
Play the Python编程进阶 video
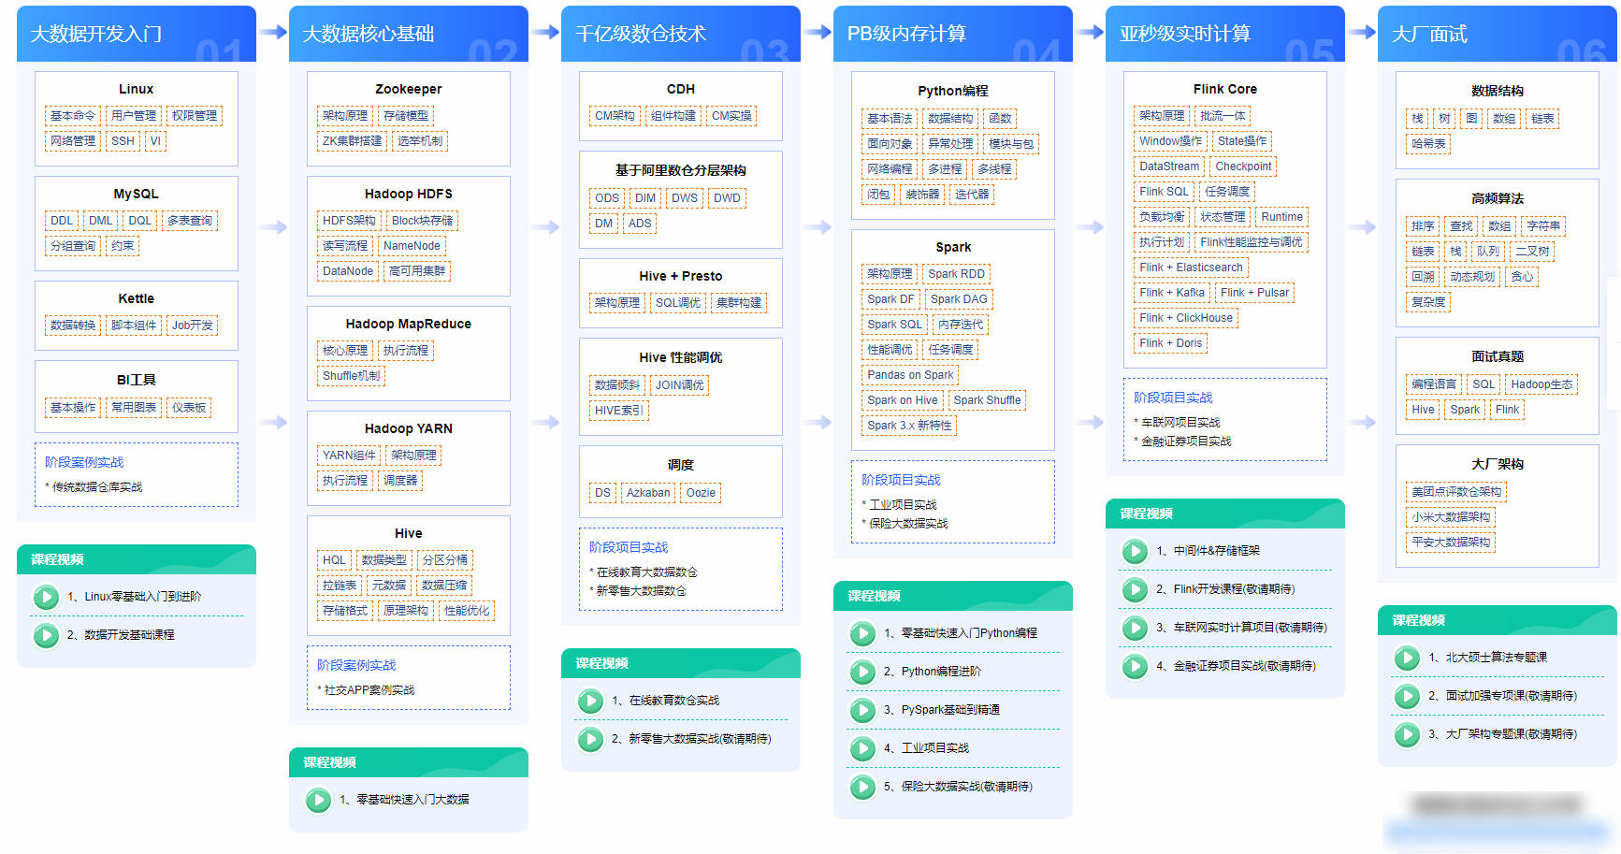862,672
